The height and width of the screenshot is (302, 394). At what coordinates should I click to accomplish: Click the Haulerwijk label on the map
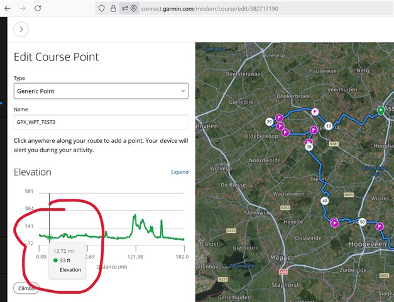323,71
